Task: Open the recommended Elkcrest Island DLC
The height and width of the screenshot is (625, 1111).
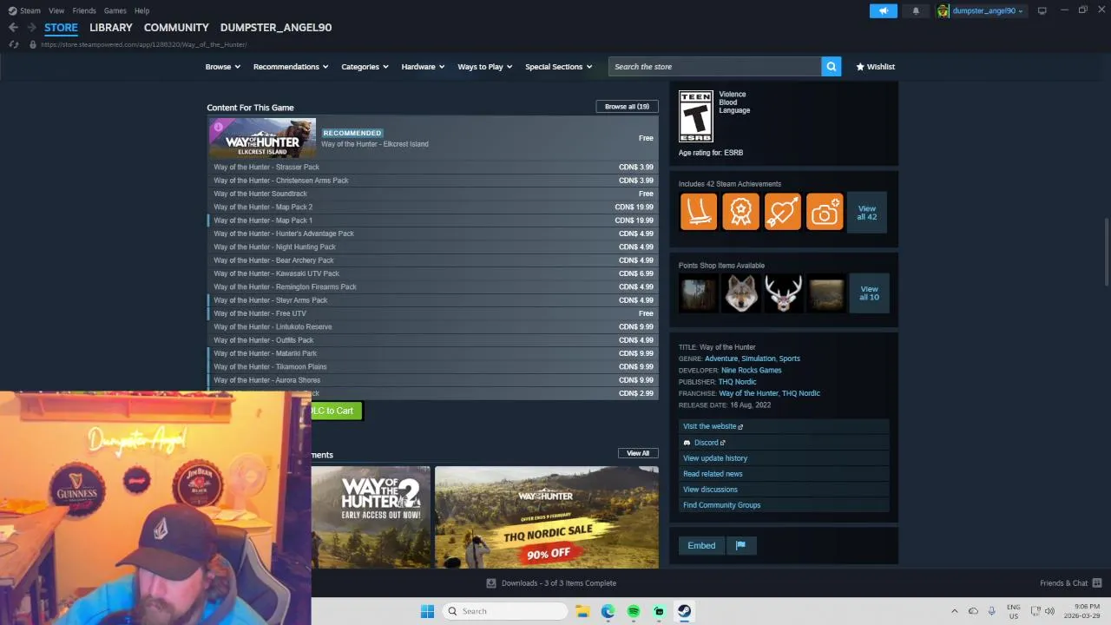Action: coord(433,138)
